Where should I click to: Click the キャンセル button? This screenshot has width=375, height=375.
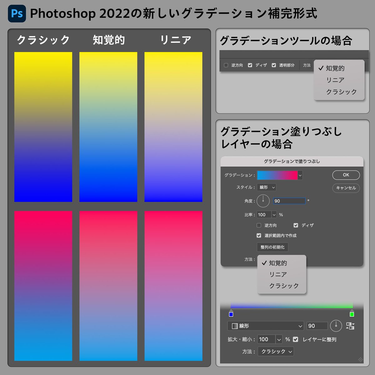(346, 188)
